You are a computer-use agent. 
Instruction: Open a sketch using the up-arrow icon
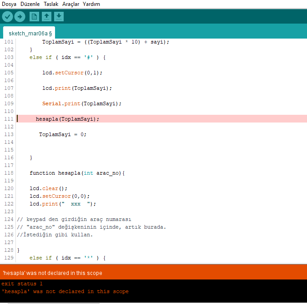coord(46,17)
